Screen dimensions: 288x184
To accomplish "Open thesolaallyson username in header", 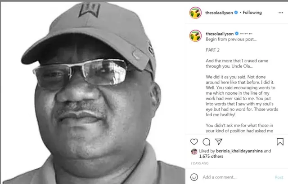I will coord(219,13).
